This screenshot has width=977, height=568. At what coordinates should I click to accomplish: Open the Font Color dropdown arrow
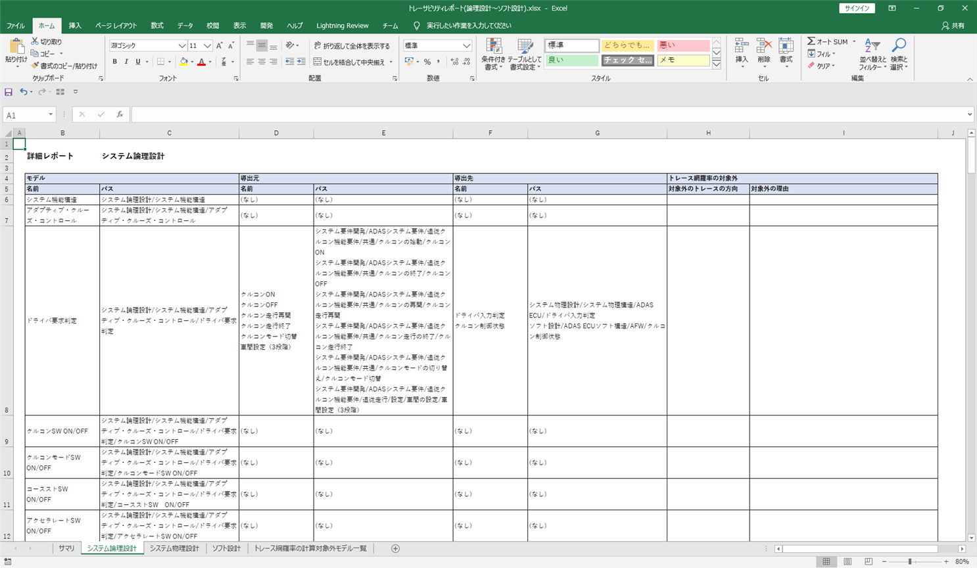pos(210,62)
